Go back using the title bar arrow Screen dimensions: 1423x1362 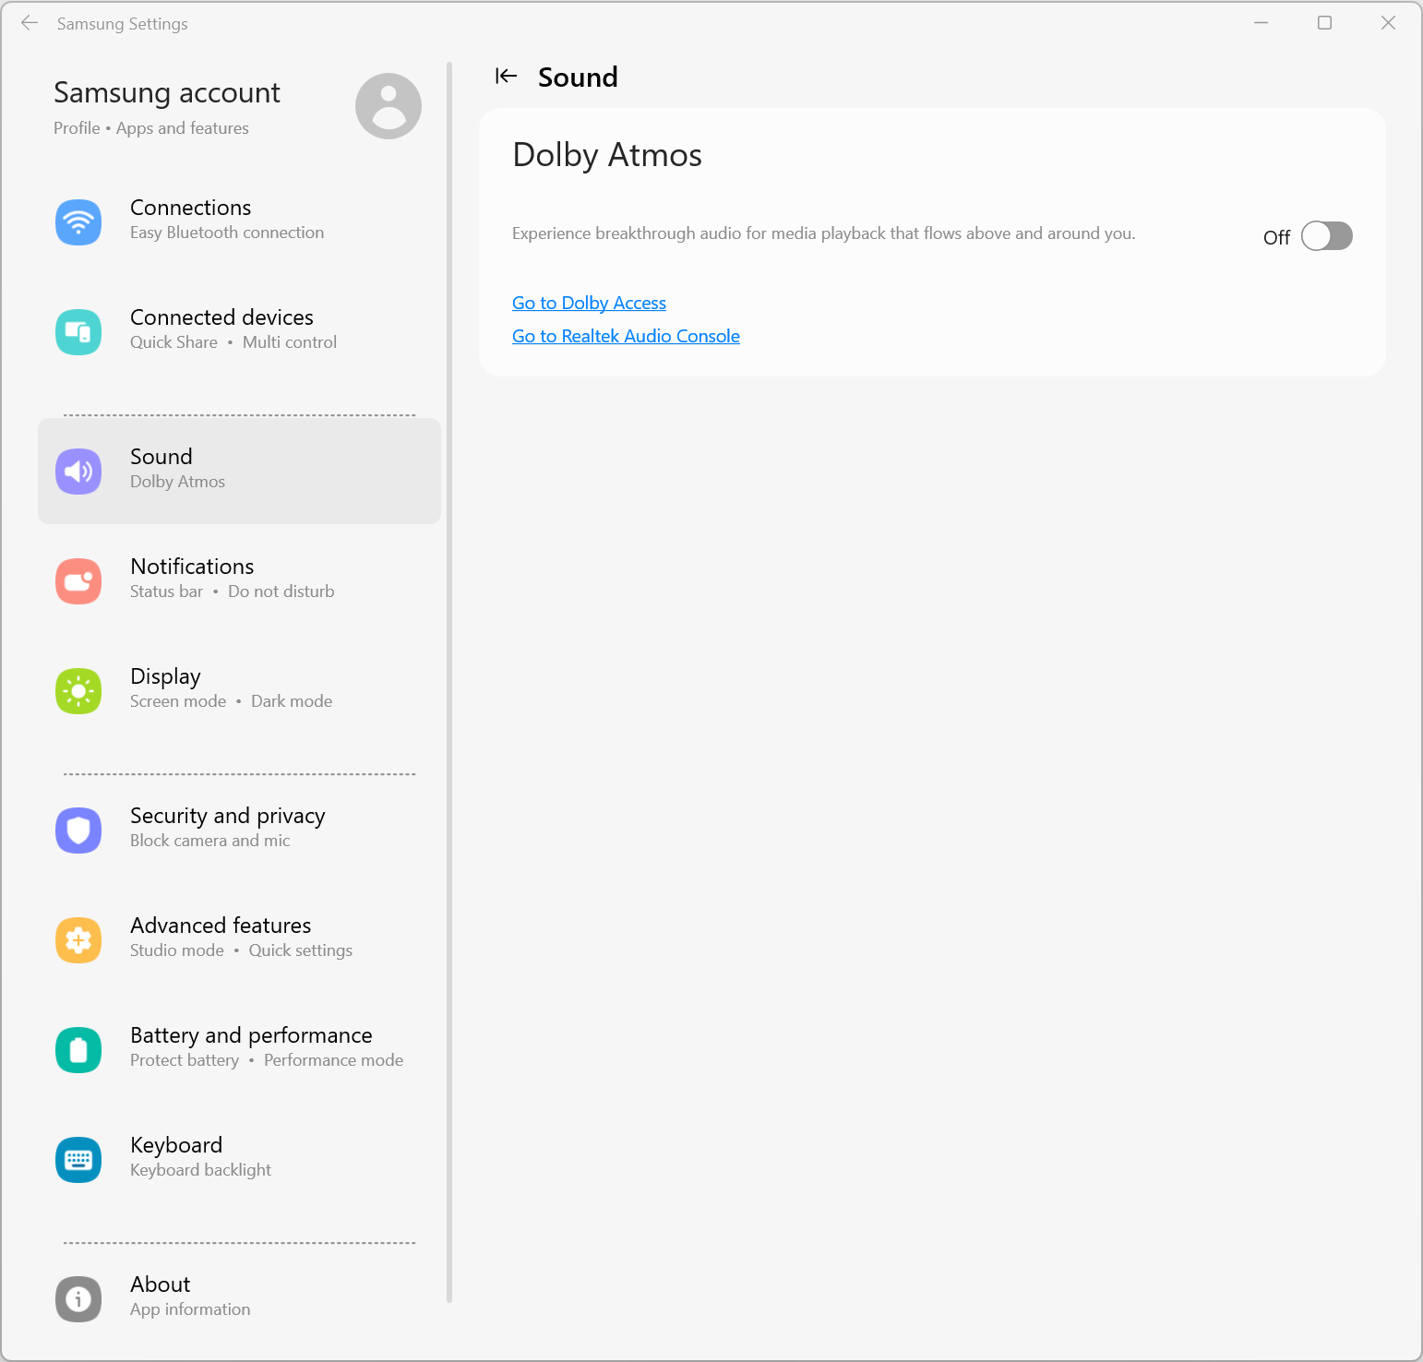30,23
